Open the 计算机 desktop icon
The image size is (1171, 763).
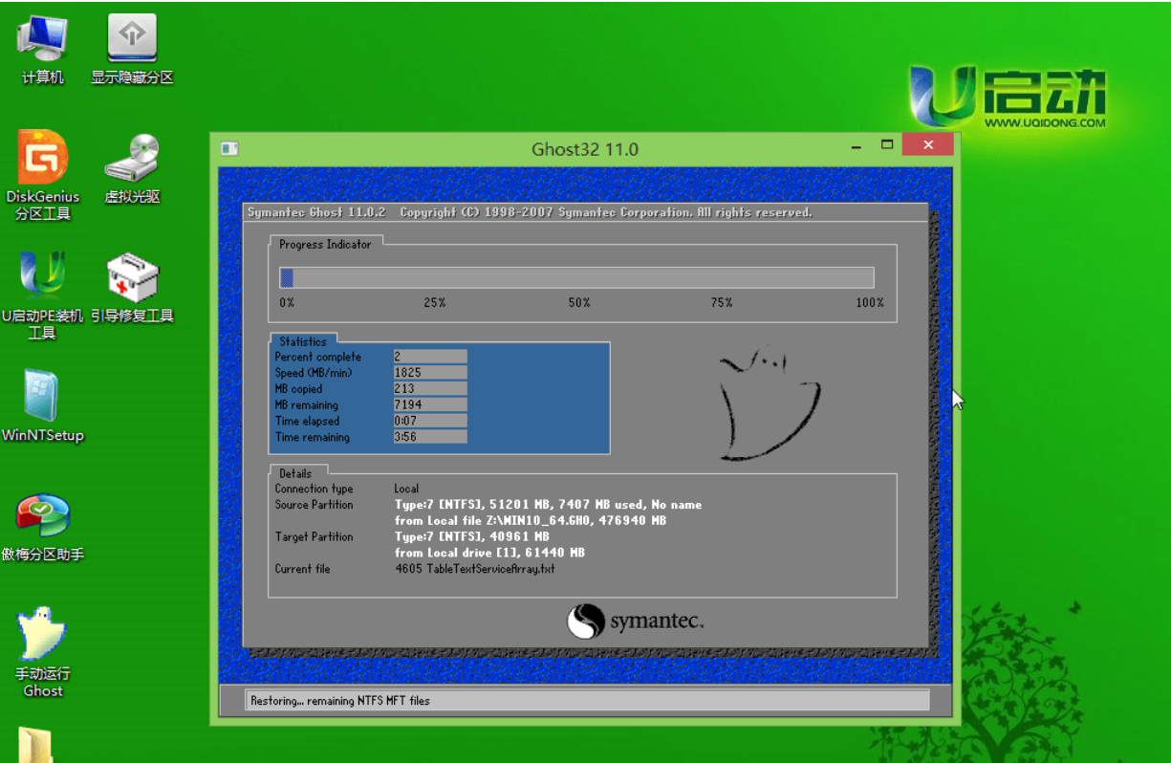tap(42, 43)
